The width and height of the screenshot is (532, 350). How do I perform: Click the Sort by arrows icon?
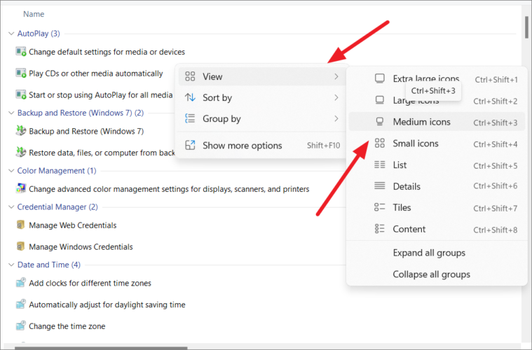(190, 97)
